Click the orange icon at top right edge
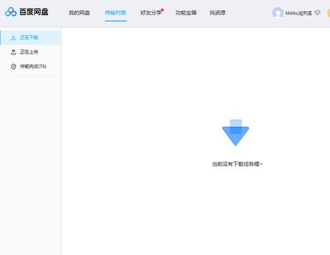The image size is (330, 255). pos(329,13)
